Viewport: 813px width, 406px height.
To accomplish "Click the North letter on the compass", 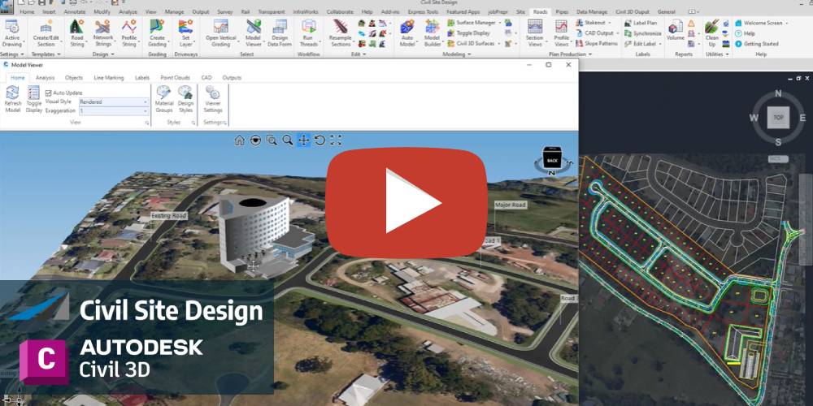I will (778, 93).
